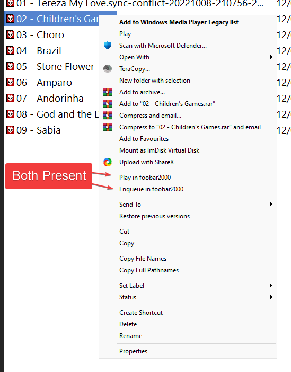Viewport: 291px width, 372px height.
Task: Click the file icon next to 09 - Sabia
Action: click(10, 130)
